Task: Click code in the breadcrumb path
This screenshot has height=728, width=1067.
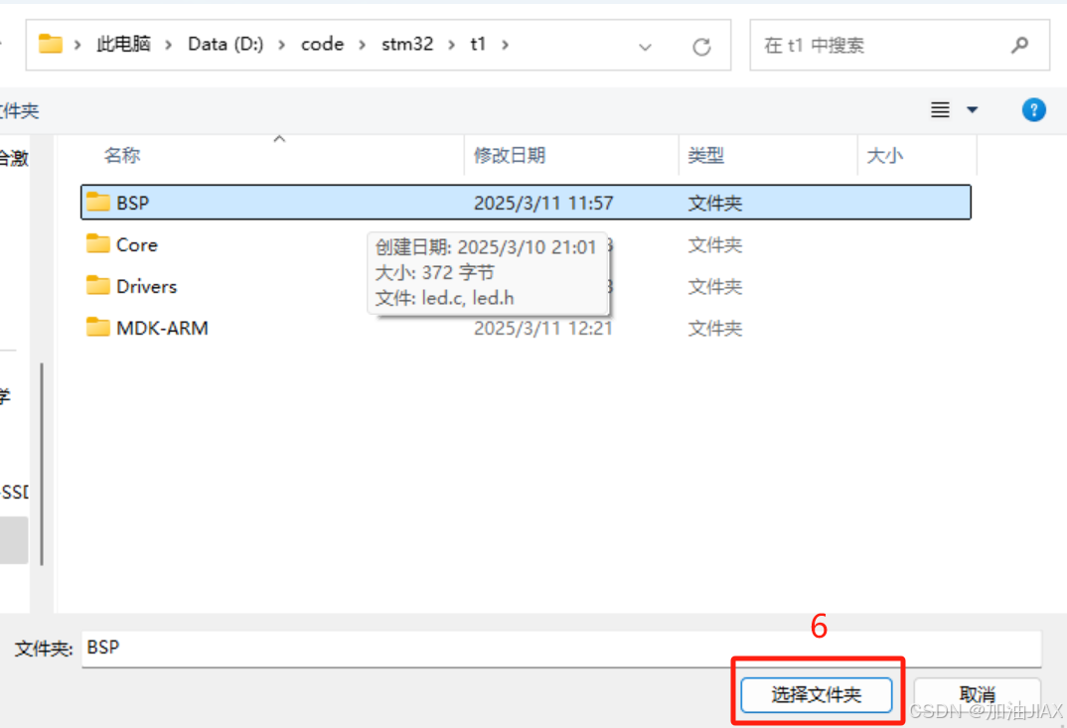Action: point(322,45)
